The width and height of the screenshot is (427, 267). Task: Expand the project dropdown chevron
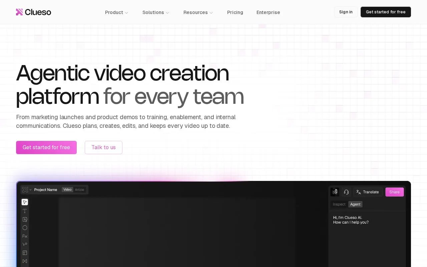point(31,190)
